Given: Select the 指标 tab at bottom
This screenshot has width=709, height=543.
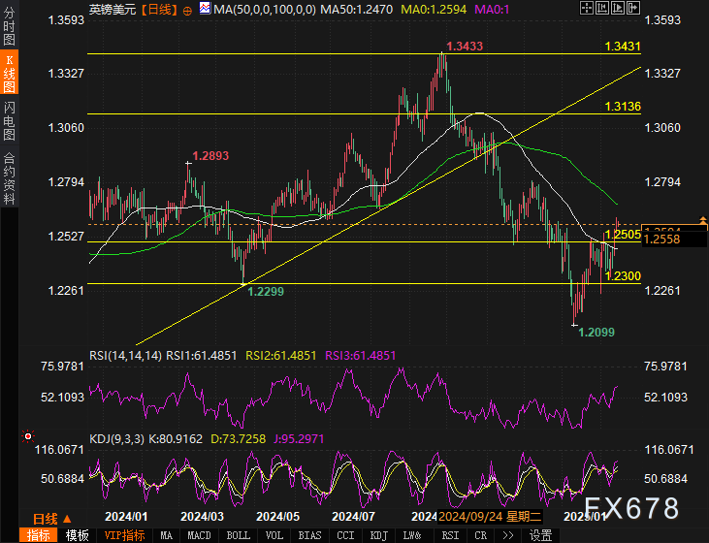Looking at the screenshot, I should pyautogui.click(x=39, y=535).
